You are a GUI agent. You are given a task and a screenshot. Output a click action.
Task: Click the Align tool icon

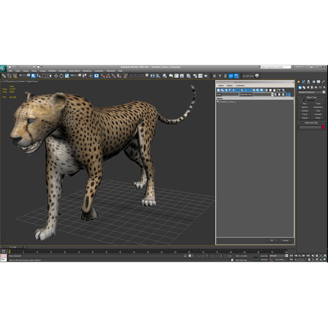[x=158, y=76]
